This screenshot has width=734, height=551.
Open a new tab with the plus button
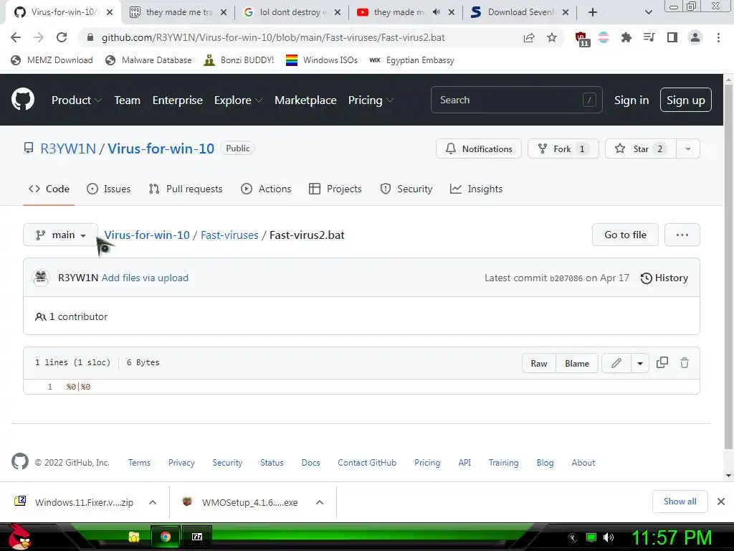pos(593,12)
